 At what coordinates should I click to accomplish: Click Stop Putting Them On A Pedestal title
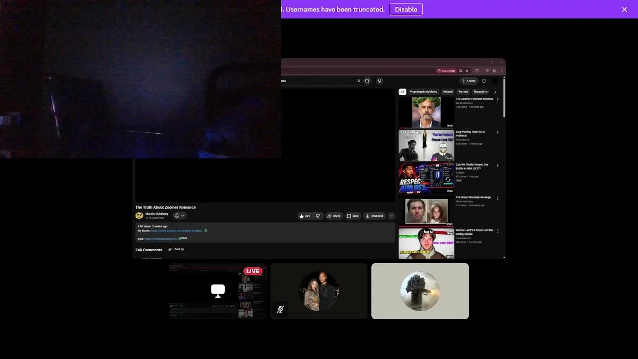[470, 134]
